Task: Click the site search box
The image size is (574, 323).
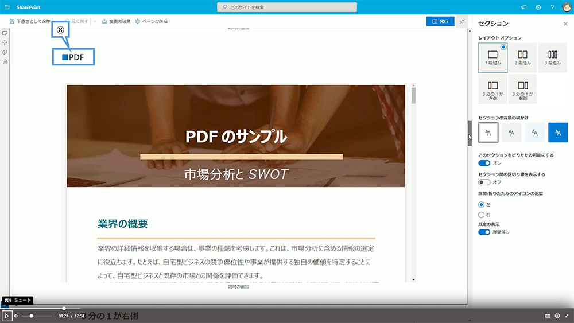Action: (287, 7)
